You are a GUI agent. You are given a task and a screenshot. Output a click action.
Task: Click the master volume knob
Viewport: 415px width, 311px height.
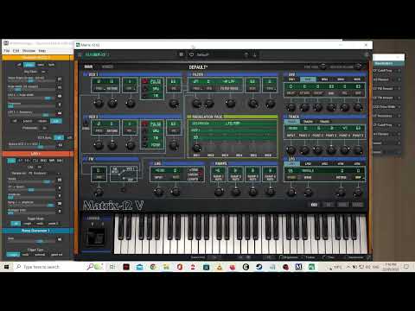359,67
